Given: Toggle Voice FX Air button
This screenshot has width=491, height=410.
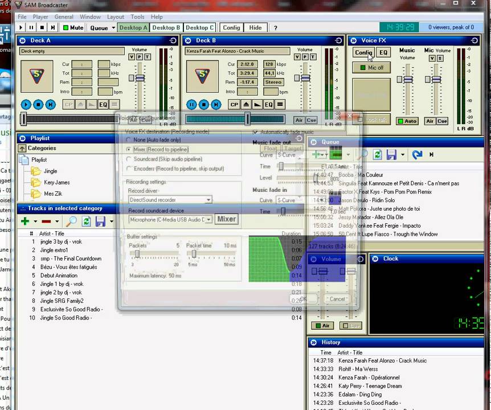Looking at the screenshot, I should click(x=429, y=121).
